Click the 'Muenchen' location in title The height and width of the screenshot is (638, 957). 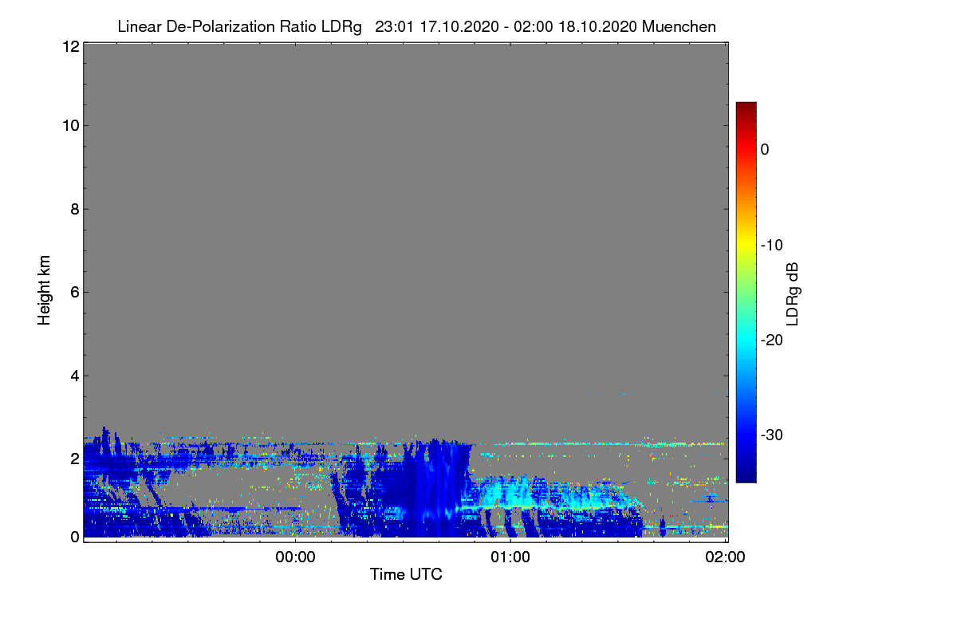pos(679,26)
